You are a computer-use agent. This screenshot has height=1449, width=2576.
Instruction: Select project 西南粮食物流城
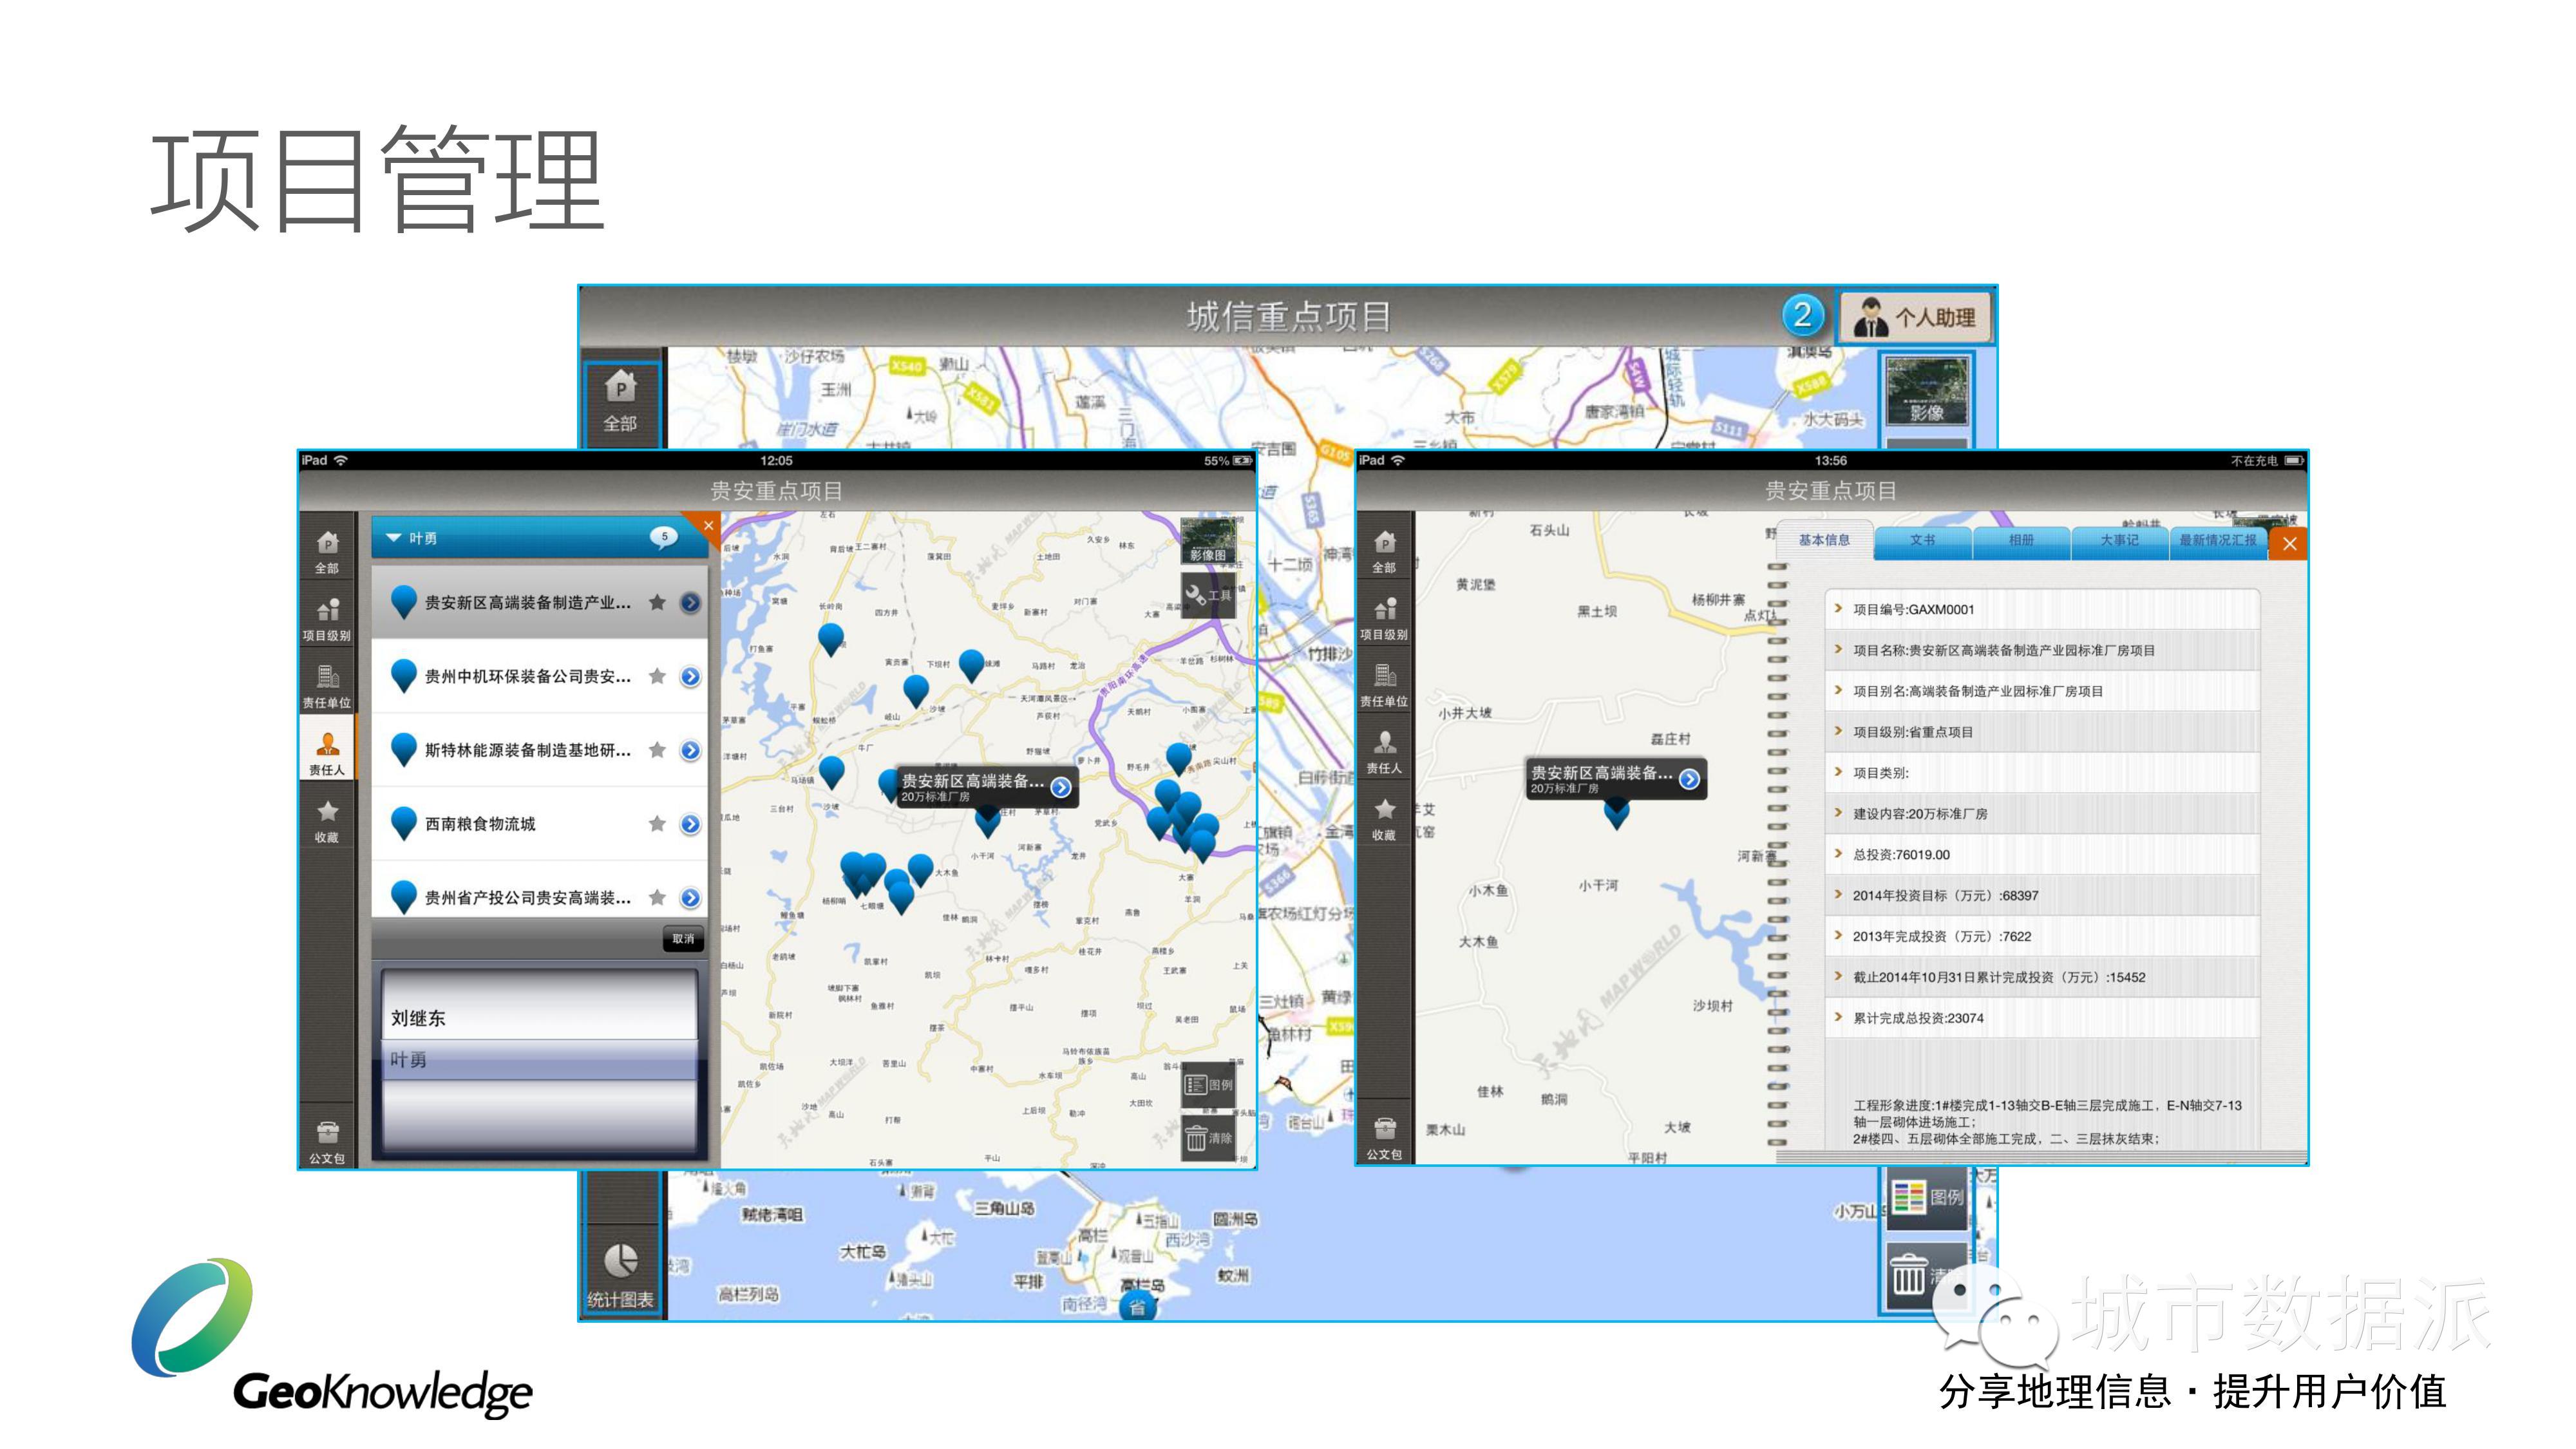pyautogui.click(x=540, y=824)
